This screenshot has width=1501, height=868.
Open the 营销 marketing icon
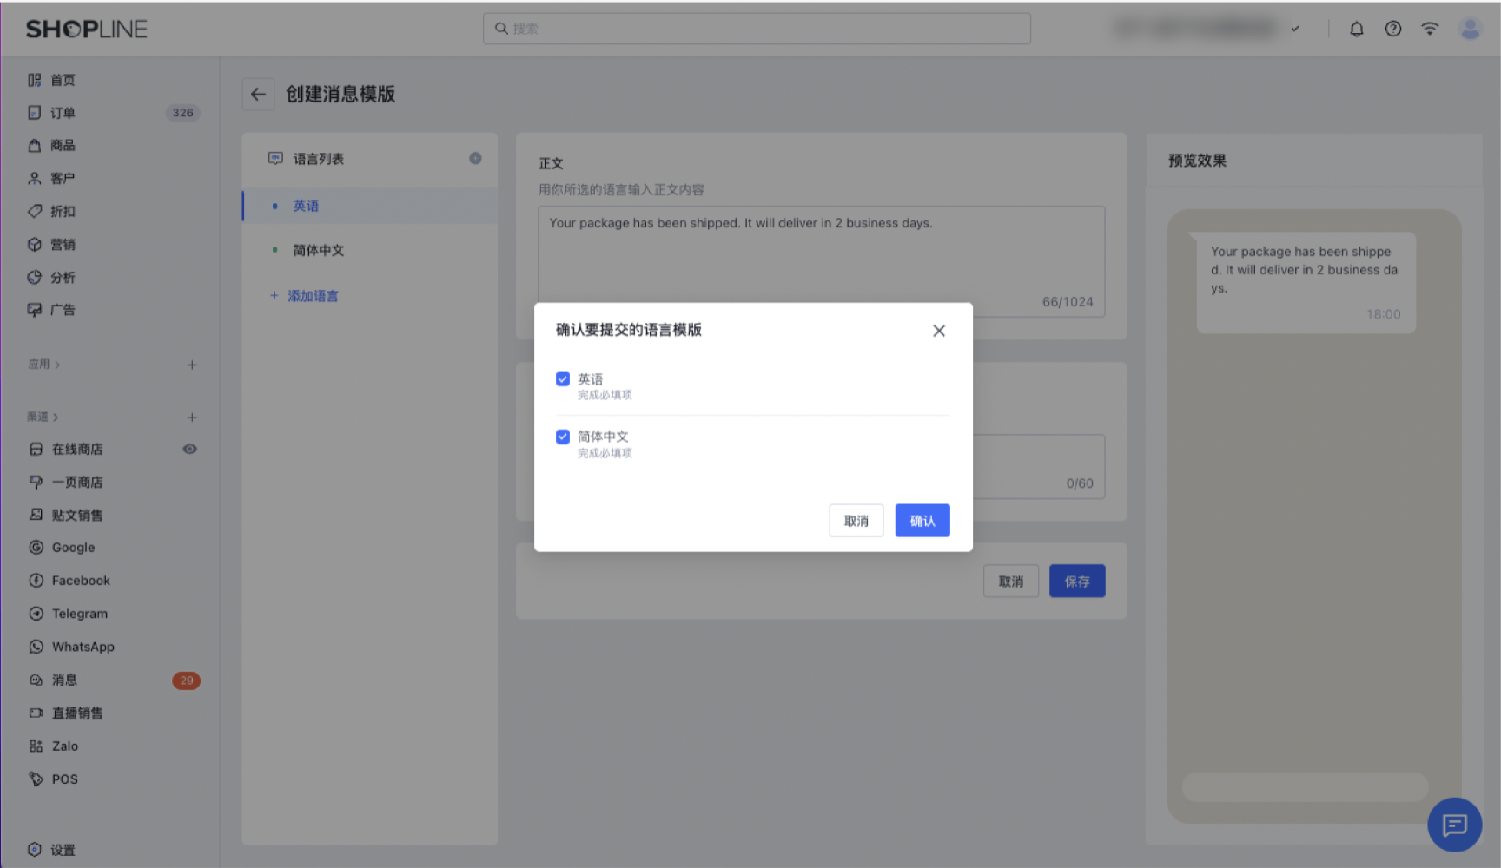click(x=35, y=244)
